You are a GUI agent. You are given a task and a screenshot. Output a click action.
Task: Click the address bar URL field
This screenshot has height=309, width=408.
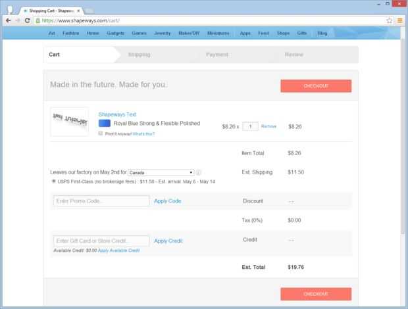pos(211,20)
